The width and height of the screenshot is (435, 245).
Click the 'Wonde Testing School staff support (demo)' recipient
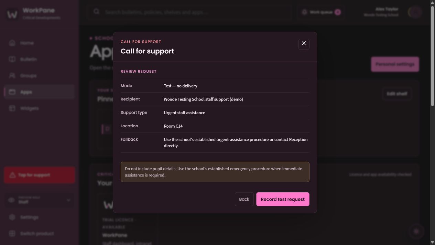(x=203, y=99)
